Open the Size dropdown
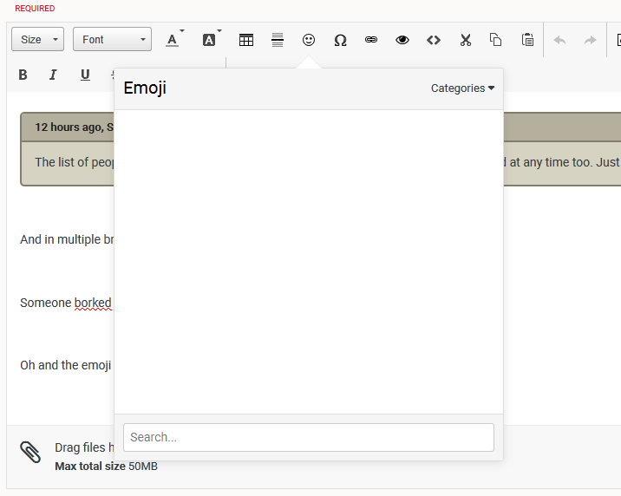Screen dimensions: 621x496 (x=37, y=40)
